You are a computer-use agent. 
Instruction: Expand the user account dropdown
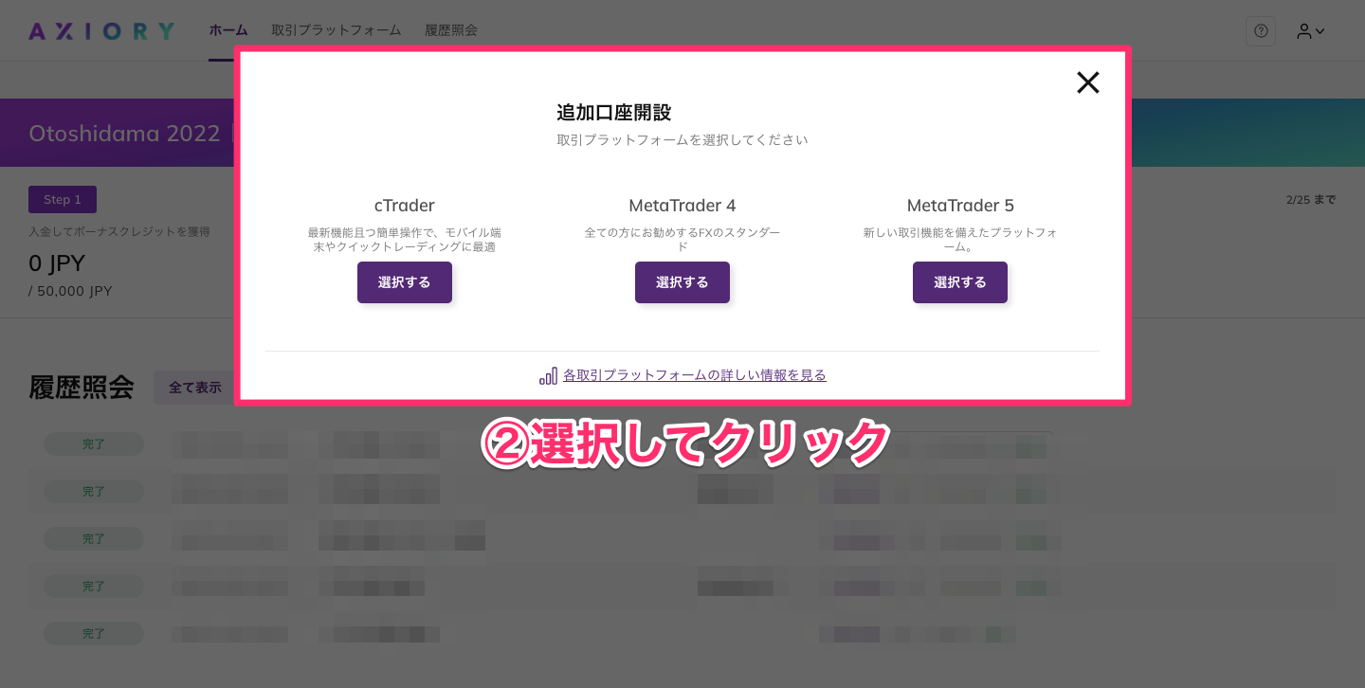1311,31
